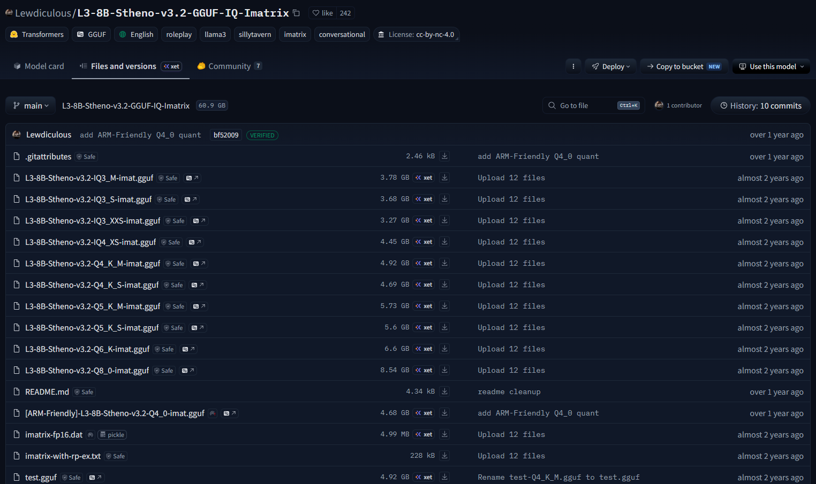816x484 pixels.
Task: Open GGUF viewer for IQ3_M-imat.gguf
Action: pyautogui.click(x=192, y=178)
